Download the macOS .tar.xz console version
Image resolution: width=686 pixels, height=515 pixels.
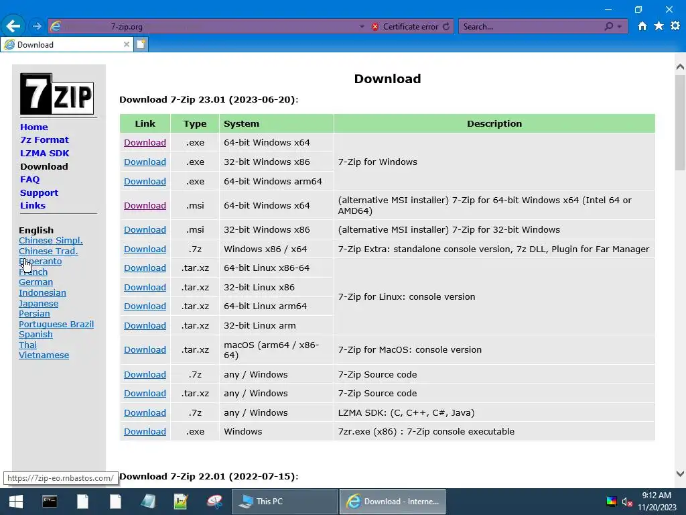[145, 349]
